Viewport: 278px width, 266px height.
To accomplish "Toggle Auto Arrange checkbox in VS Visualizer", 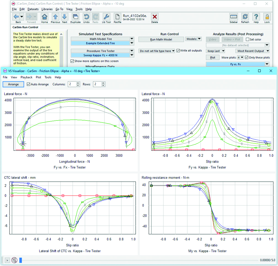I will tap(28, 84).
